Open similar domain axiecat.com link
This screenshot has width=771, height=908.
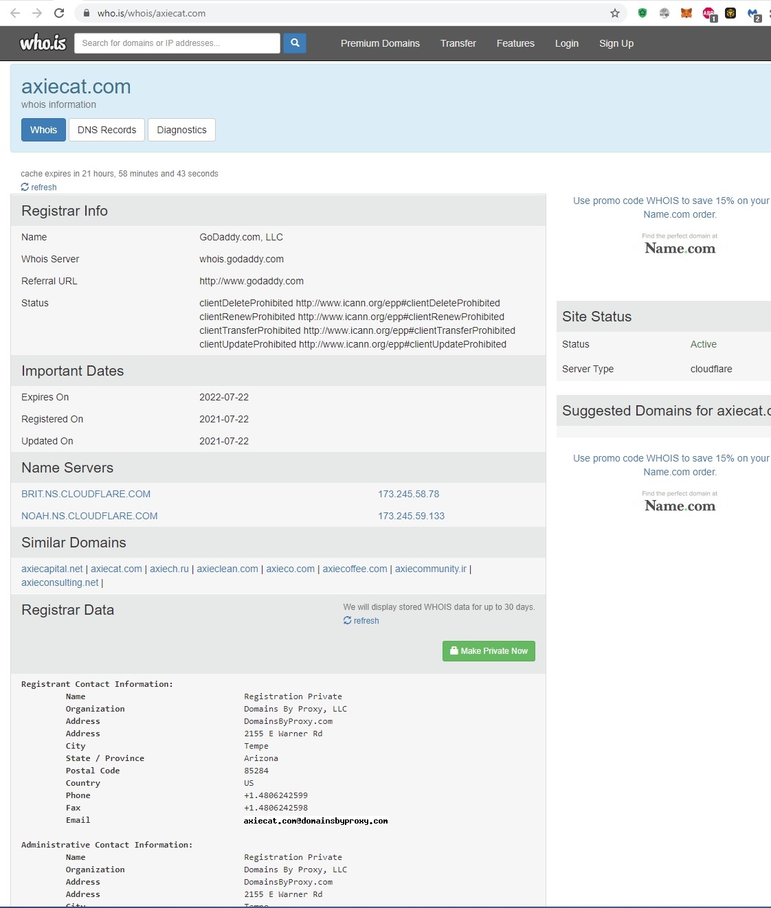[116, 569]
